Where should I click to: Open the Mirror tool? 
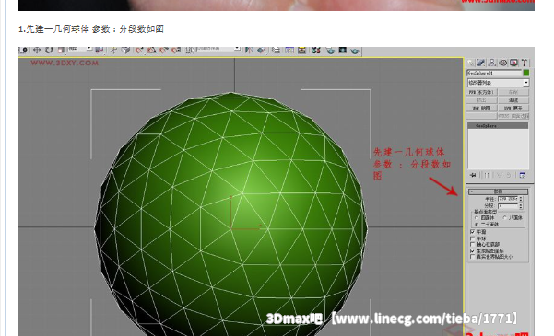coord(249,50)
